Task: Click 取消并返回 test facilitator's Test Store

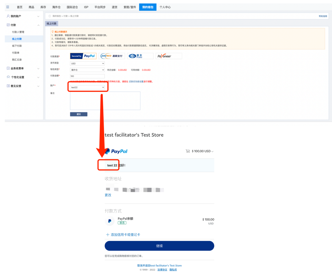Action: [159, 266]
